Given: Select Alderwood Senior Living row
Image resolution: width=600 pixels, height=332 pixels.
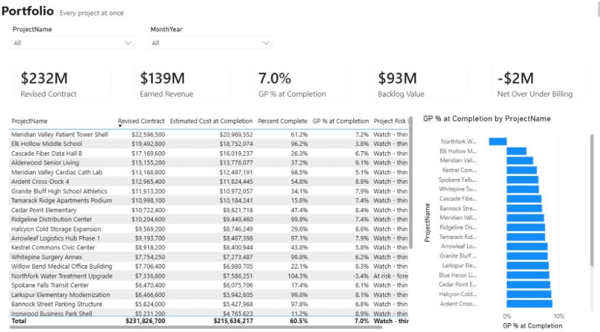Looking at the screenshot, I should 209,163.
